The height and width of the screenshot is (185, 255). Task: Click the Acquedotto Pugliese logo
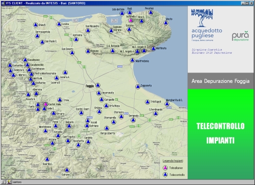(x=207, y=25)
